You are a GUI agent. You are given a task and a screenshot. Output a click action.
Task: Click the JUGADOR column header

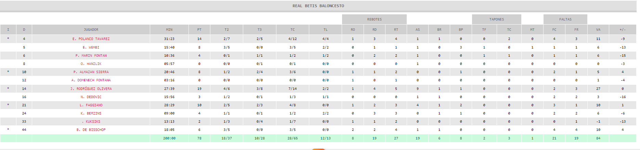91,30
